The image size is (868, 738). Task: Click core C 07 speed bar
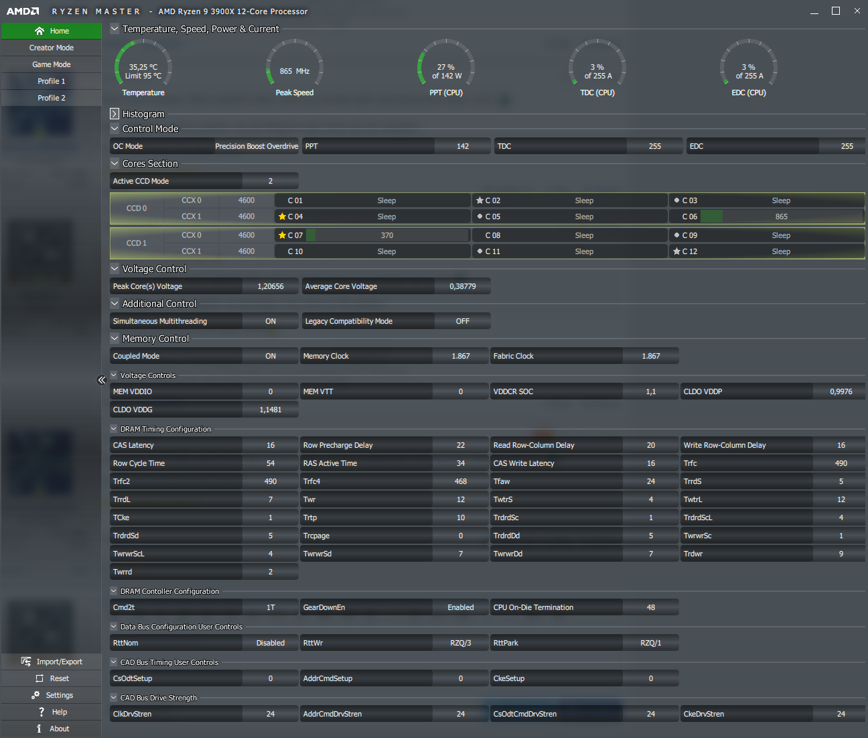click(x=387, y=235)
